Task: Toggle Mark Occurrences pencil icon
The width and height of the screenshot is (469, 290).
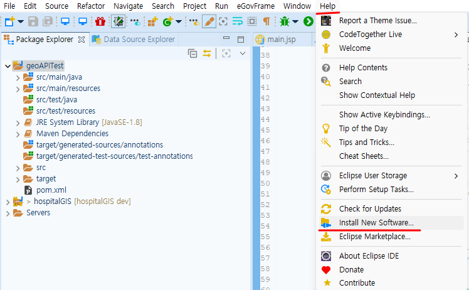Action: point(209,21)
